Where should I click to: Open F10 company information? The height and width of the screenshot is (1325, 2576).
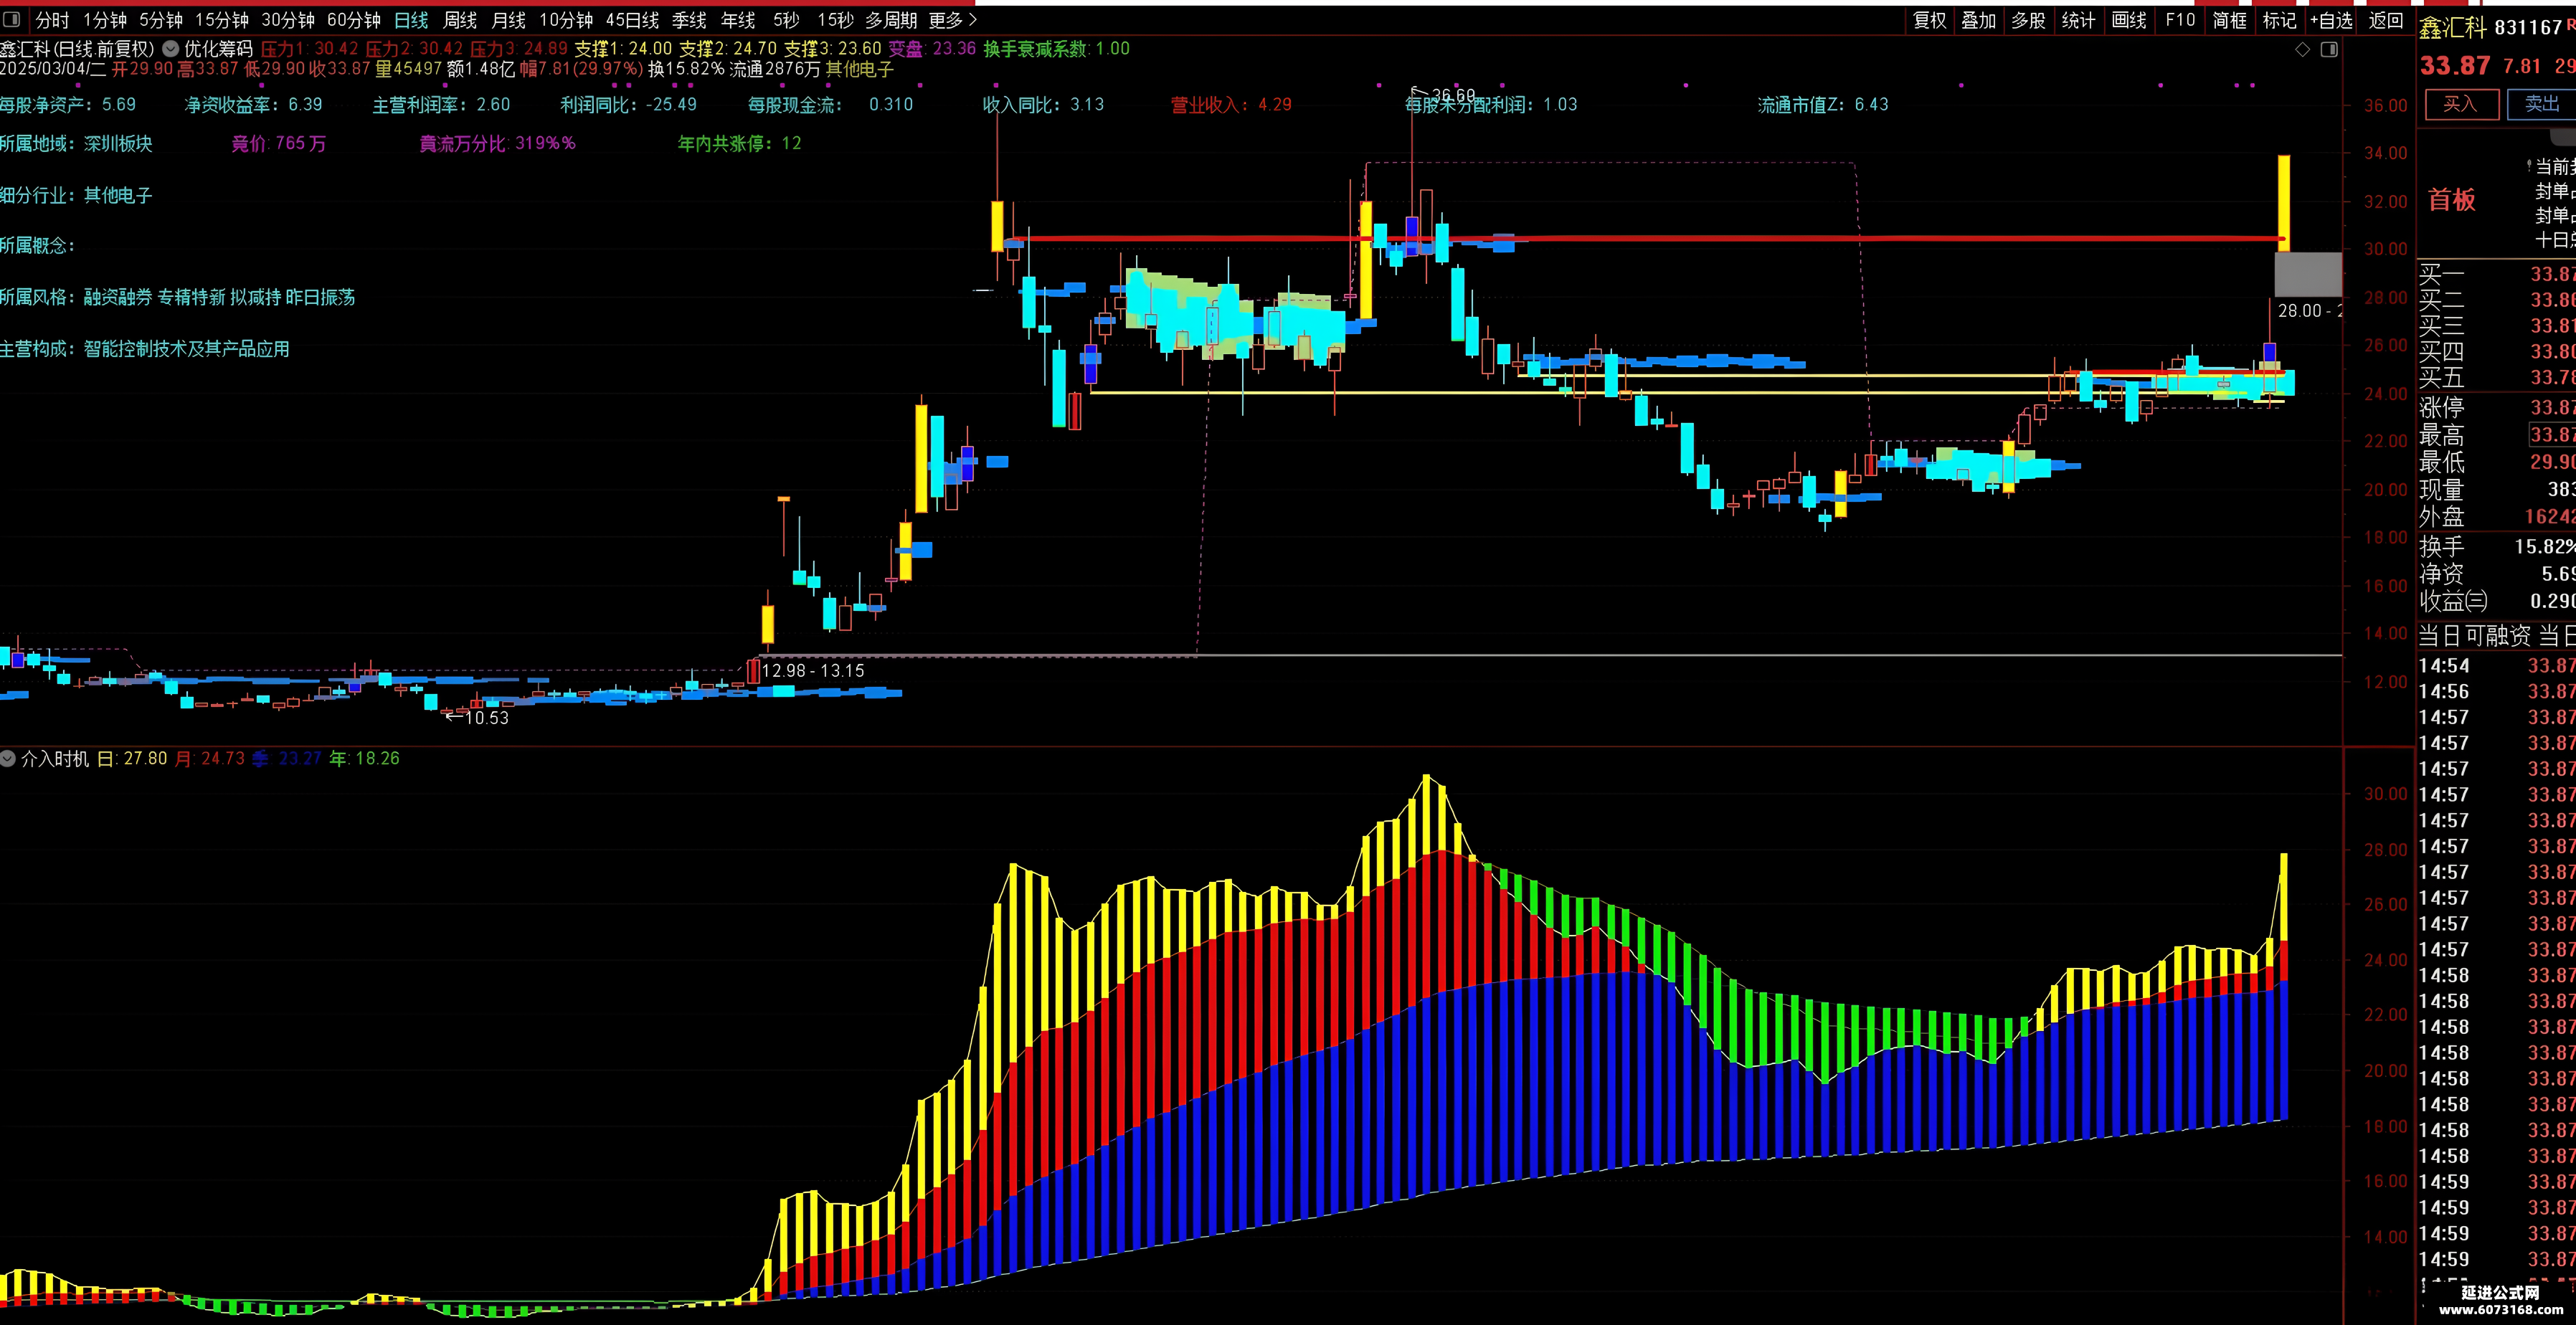2180,20
